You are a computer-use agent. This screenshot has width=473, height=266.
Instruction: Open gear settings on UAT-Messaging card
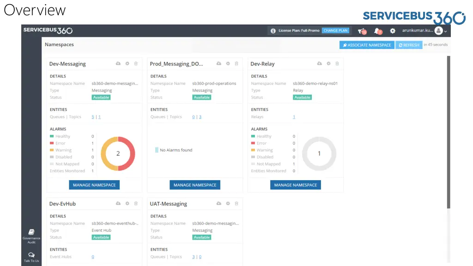tap(228, 203)
